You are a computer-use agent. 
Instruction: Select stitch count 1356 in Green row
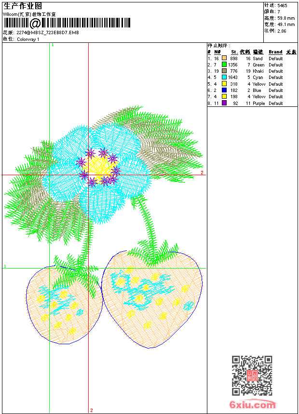coord(233,65)
